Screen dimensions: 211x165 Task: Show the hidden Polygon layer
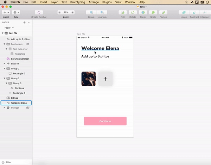[28, 108]
